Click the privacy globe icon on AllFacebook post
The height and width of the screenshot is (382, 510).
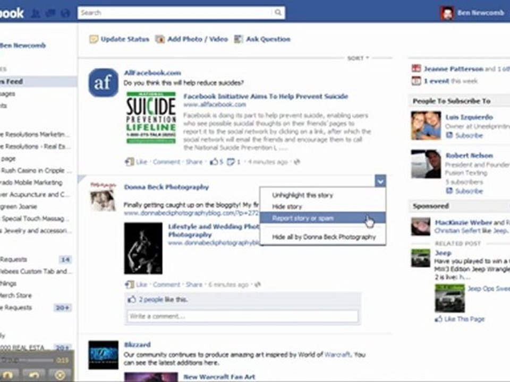(x=297, y=161)
